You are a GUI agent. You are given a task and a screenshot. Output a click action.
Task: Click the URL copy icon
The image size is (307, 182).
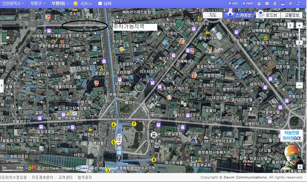coord(233,3)
